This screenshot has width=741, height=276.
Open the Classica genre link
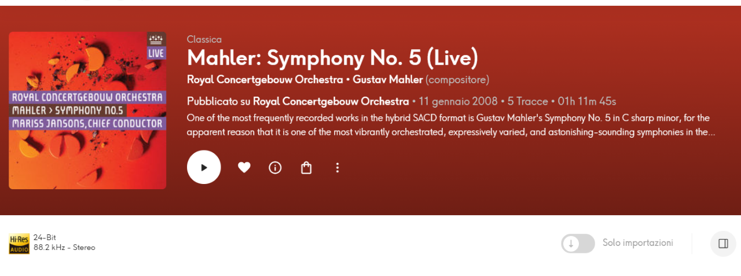(204, 39)
